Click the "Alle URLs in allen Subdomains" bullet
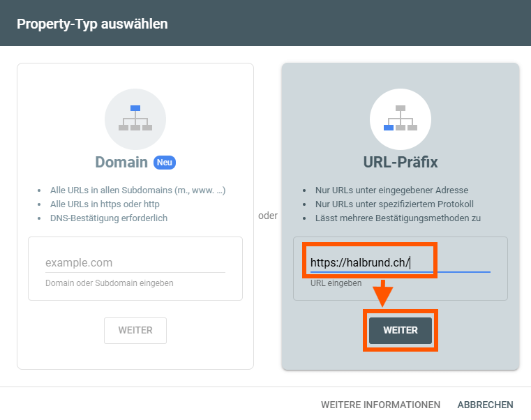This screenshot has height=420, width=531. point(137,190)
